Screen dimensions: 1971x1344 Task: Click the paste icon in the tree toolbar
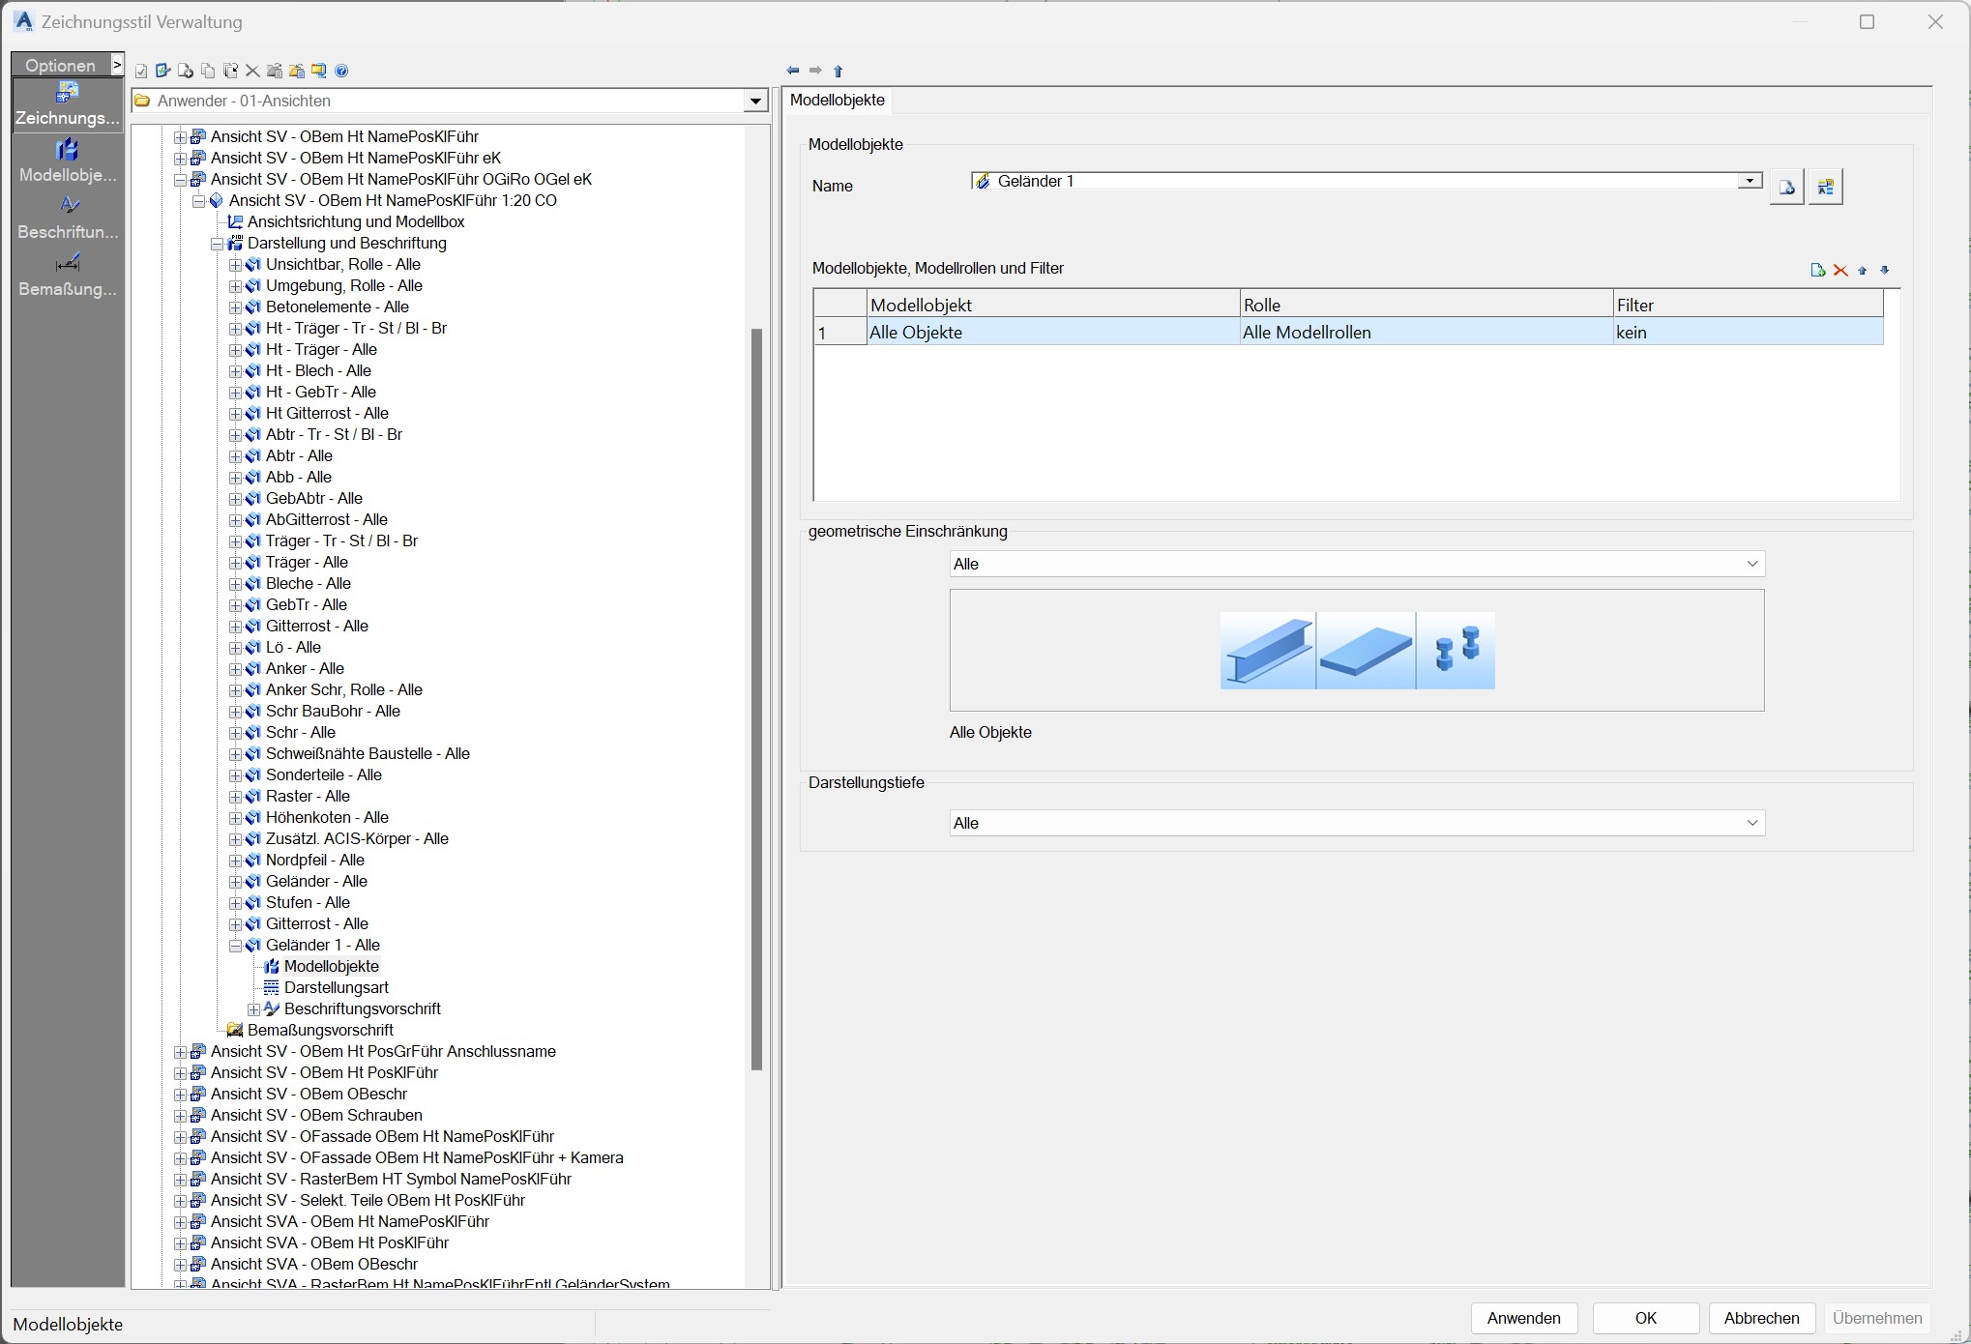coord(230,71)
